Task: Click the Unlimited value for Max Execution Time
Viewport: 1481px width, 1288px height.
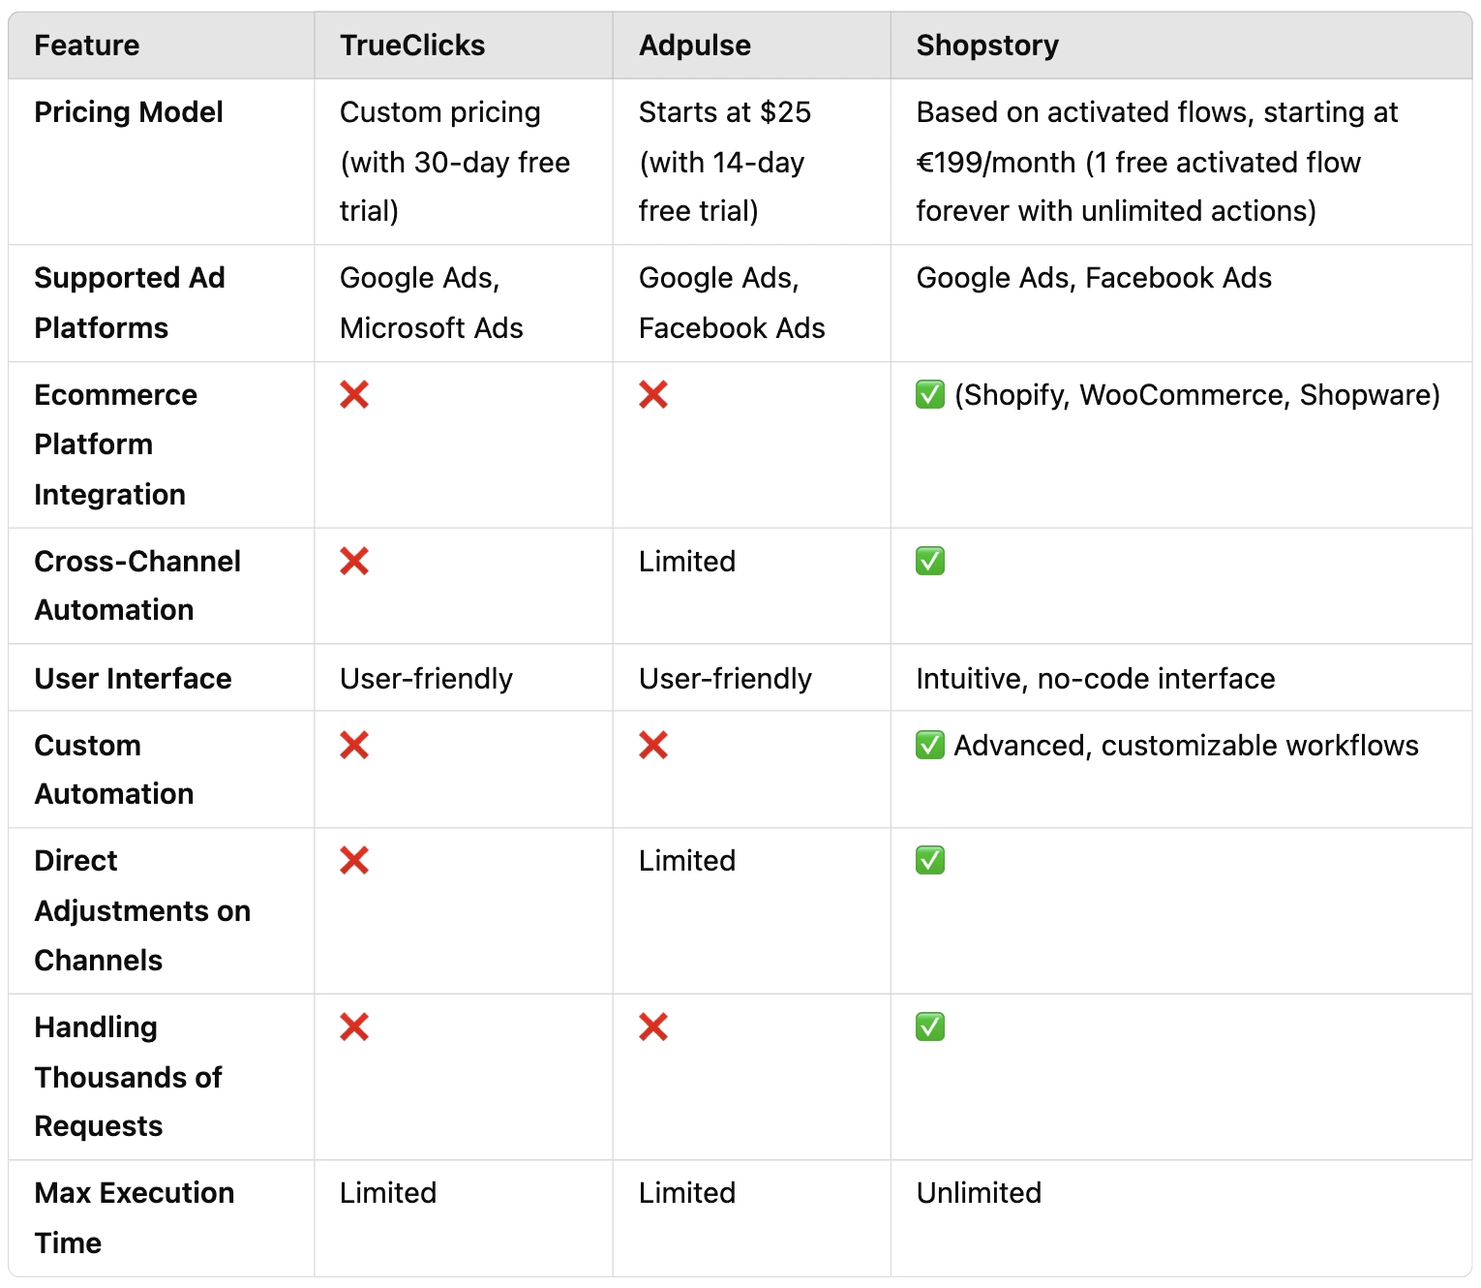Action: (979, 1192)
